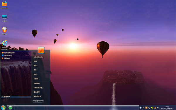This screenshot has height=110, width=176.
Task: Click the user account picture
Action: (x=41, y=50)
